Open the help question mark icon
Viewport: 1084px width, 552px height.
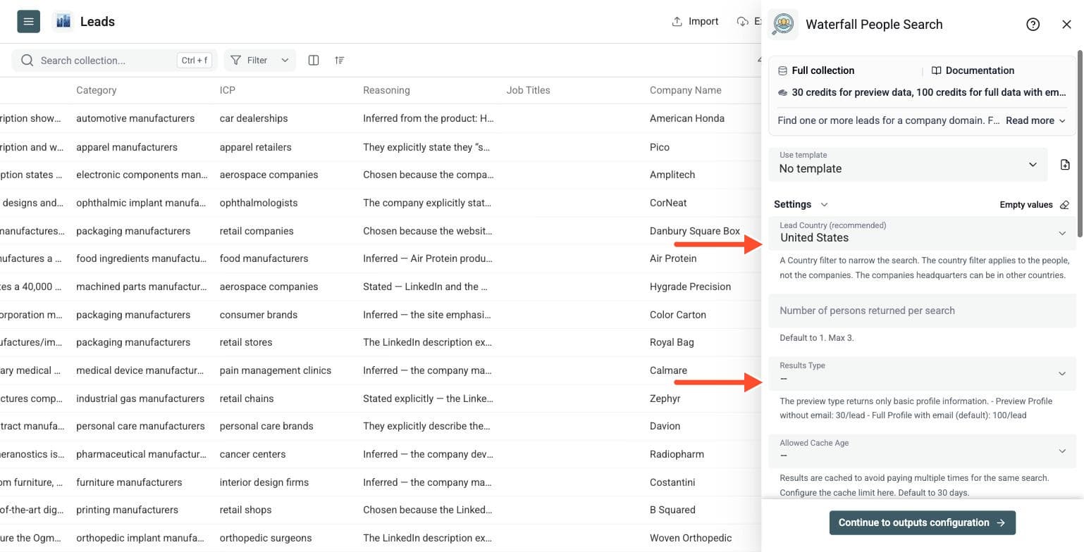tap(1033, 25)
